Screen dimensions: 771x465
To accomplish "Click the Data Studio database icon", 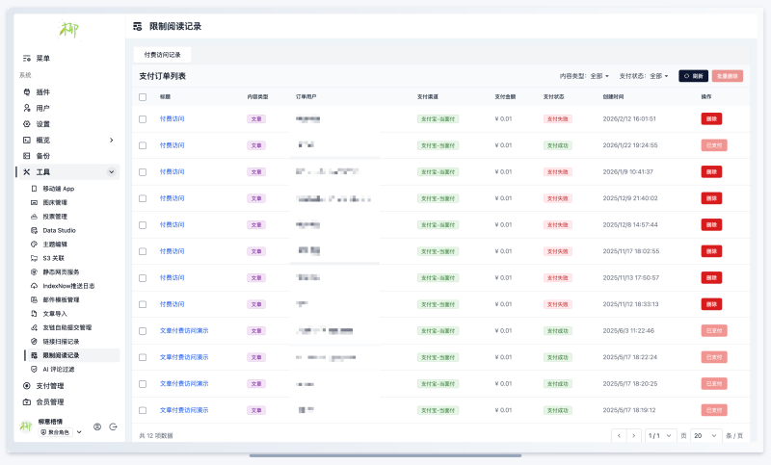I will tap(34, 230).
